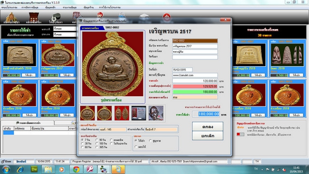Set status to มอบให้ radio button
309x174 pixels.
pos(136,147)
